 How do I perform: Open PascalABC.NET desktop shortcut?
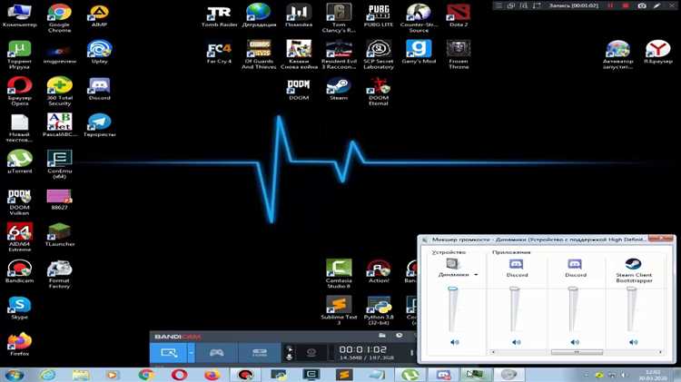point(60,125)
